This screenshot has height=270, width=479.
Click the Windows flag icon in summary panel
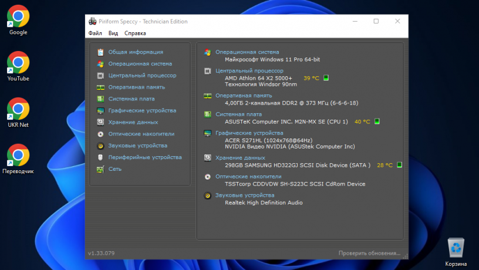[207, 52]
